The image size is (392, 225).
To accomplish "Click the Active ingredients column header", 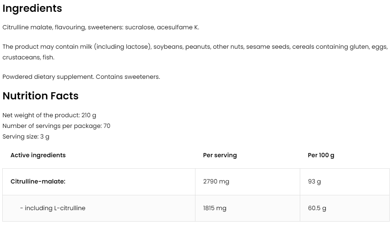I will point(38,155).
